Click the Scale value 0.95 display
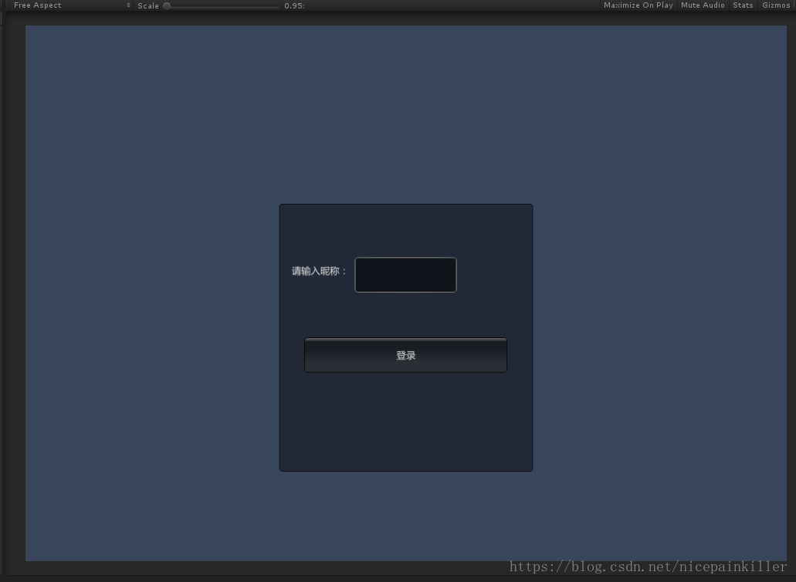 (x=294, y=5)
